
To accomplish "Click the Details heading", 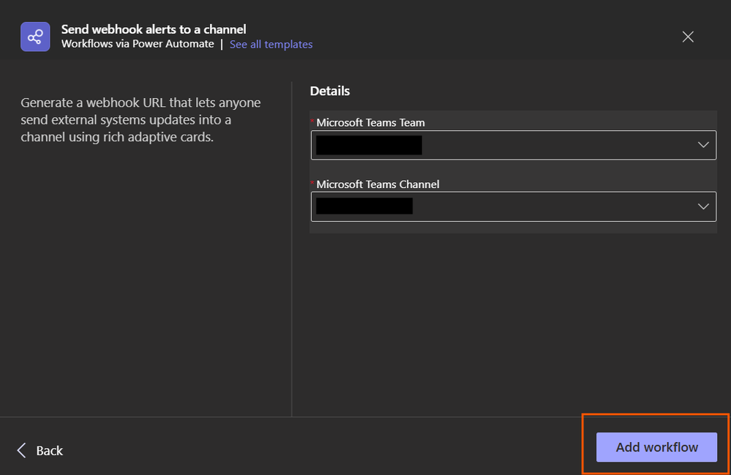I will [329, 91].
